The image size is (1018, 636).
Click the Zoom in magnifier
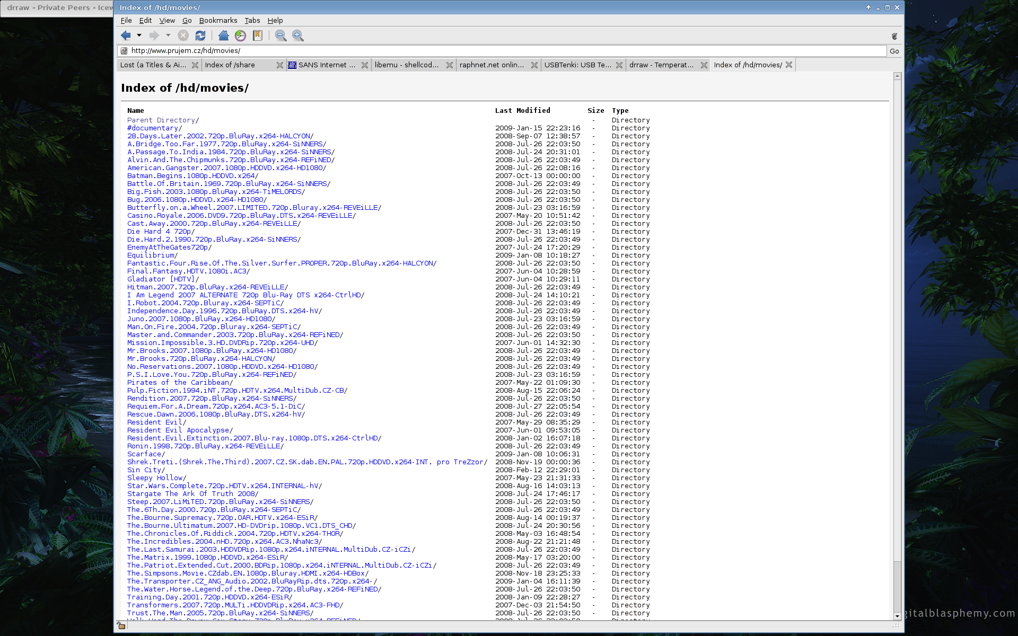(x=298, y=36)
